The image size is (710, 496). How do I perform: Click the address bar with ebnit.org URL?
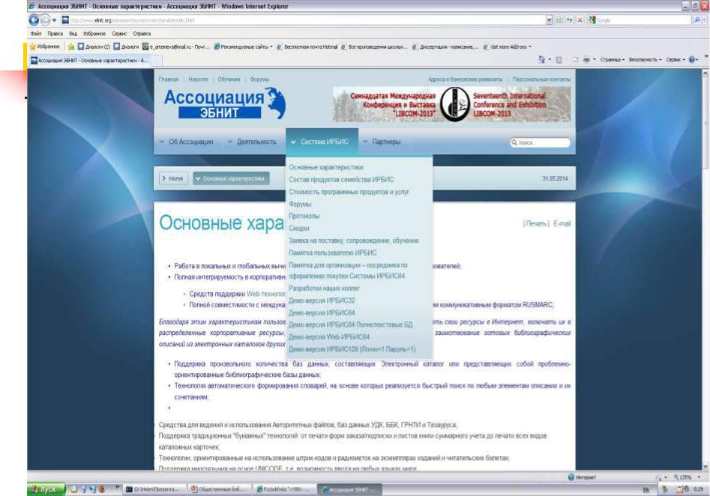(304, 20)
